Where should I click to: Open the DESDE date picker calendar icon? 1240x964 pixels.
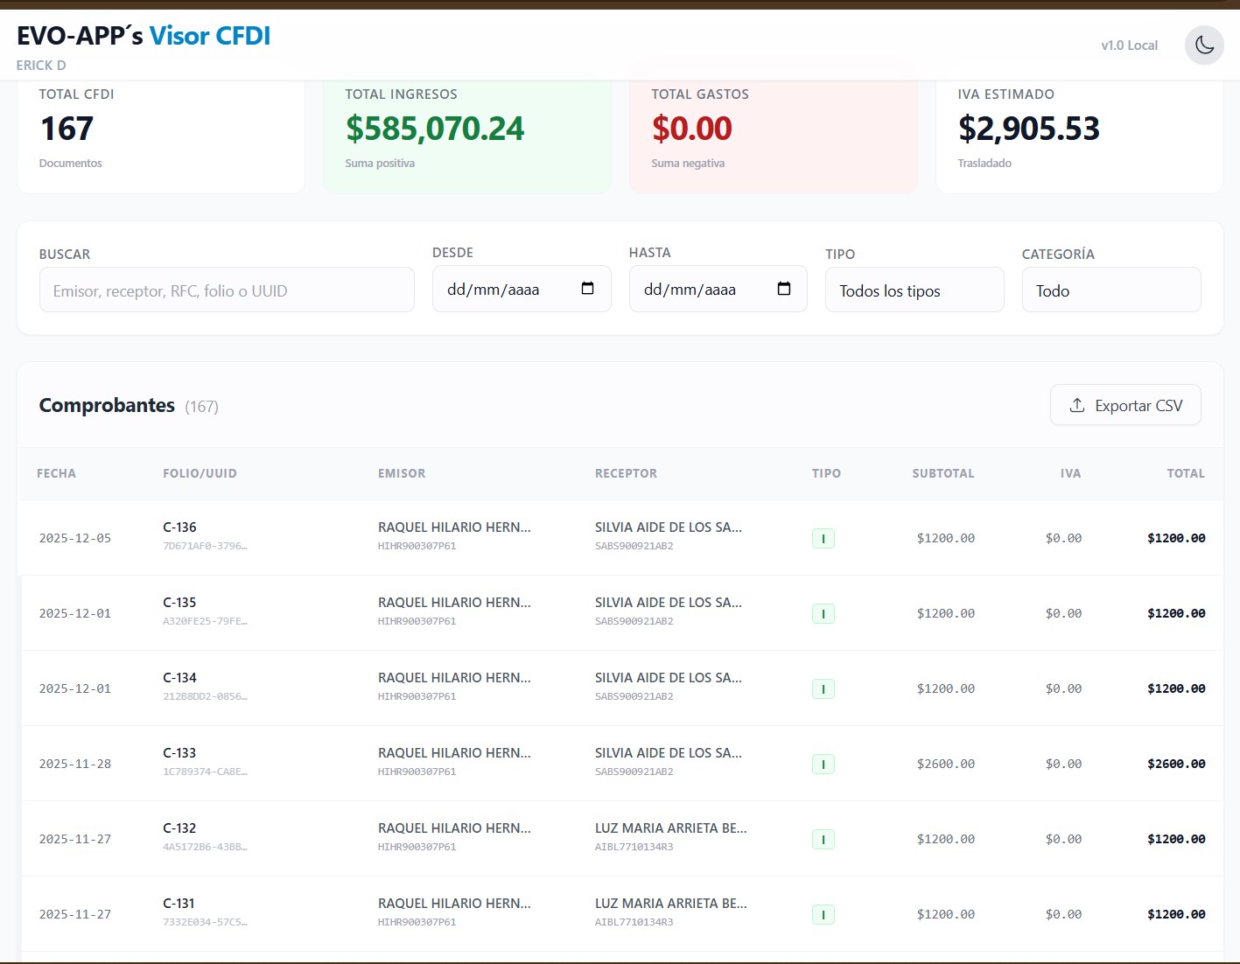tap(587, 288)
